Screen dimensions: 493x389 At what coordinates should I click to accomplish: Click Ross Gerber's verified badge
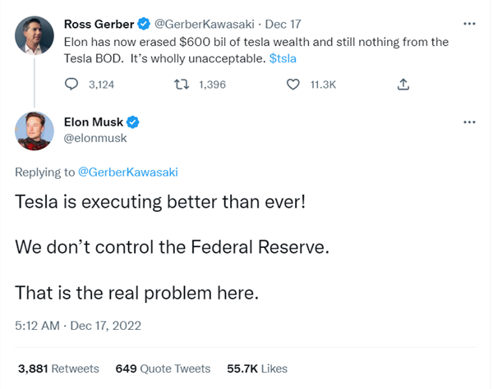pos(145,22)
